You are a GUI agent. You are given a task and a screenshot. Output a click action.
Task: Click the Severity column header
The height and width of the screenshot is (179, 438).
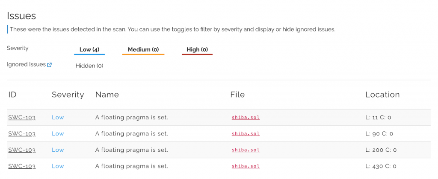pos(68,95)
